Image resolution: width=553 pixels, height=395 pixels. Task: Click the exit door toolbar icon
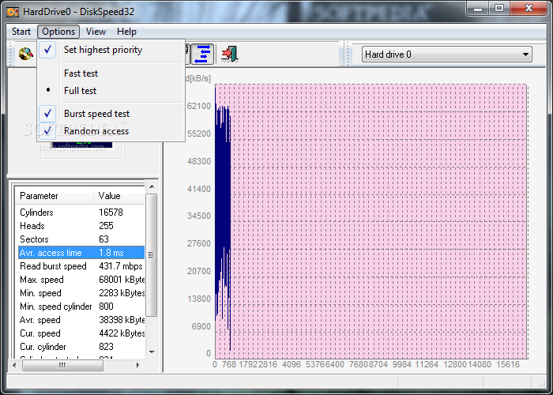pyautogui.click(x=230, y=54)
